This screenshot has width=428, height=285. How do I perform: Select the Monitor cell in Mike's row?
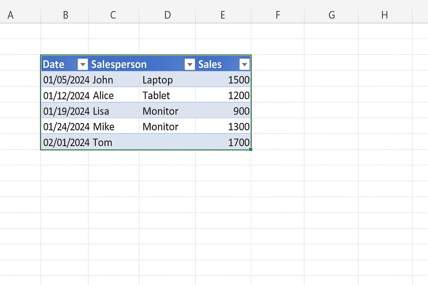tap(167, 126)
